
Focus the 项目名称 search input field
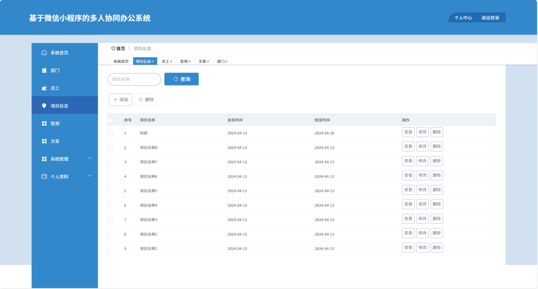click(134, 79)
